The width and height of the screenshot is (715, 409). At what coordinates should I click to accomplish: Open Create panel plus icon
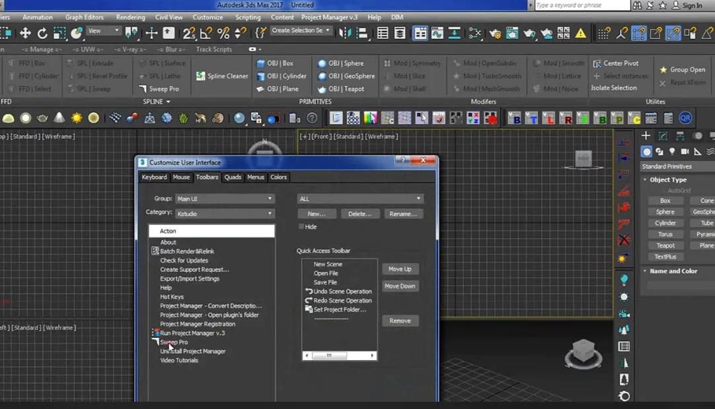tap(646, 136)
